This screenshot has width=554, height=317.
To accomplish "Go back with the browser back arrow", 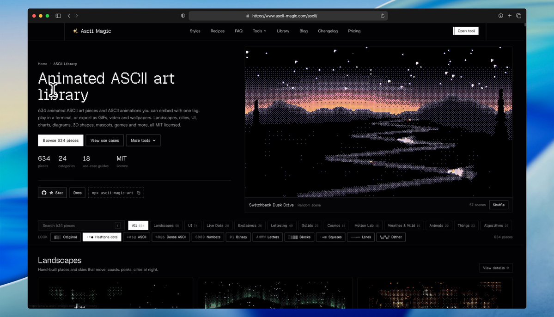I will (69, 16).
